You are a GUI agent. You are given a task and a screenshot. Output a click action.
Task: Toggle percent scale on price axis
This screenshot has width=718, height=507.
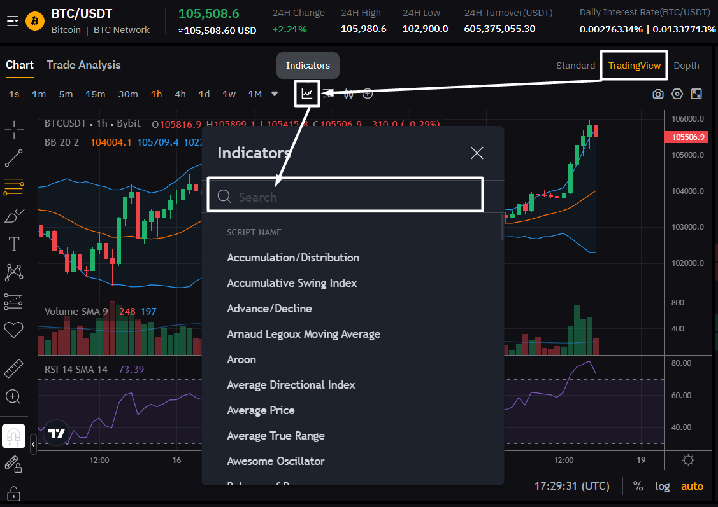pos(638,486)
